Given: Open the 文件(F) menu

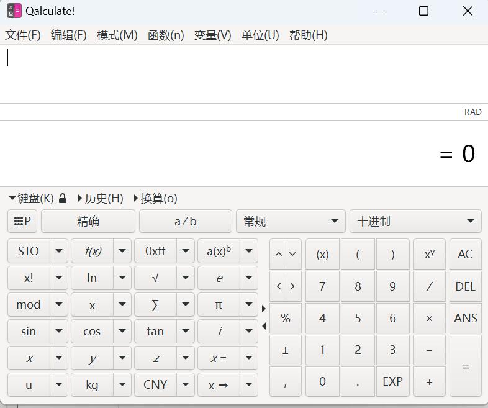Looking at the screenshot, I should (x=23, y=35).
